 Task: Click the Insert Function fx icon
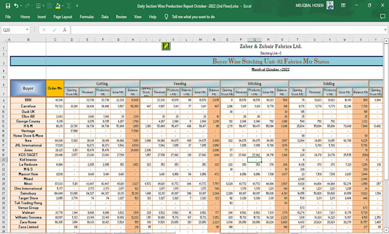(x=65, y=30)
